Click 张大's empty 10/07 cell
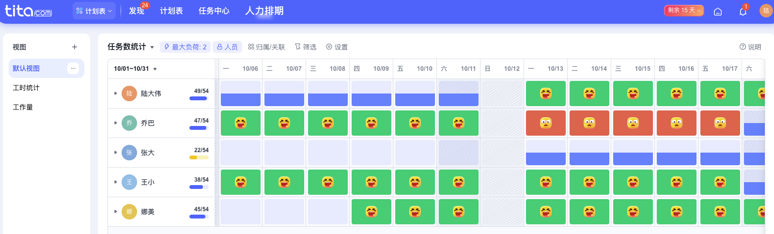This screenshot has height=234, width=774. (x=284, y=153)
